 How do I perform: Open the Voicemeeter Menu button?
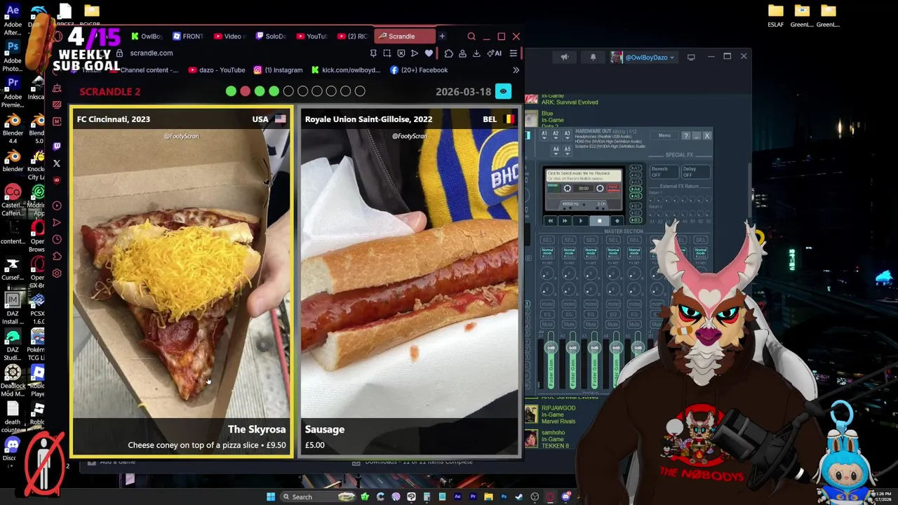click(x=664, y=135)
